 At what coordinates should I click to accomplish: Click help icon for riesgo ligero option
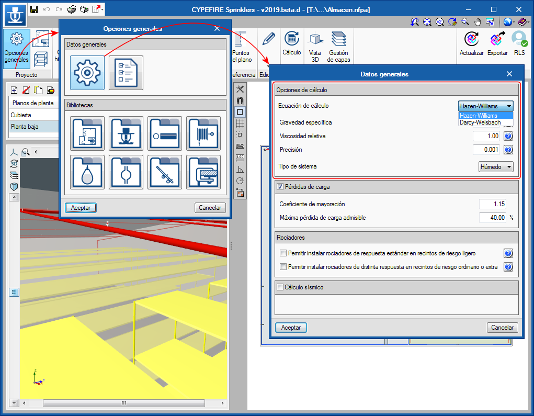pyautogui.click(x=508, y=253)
